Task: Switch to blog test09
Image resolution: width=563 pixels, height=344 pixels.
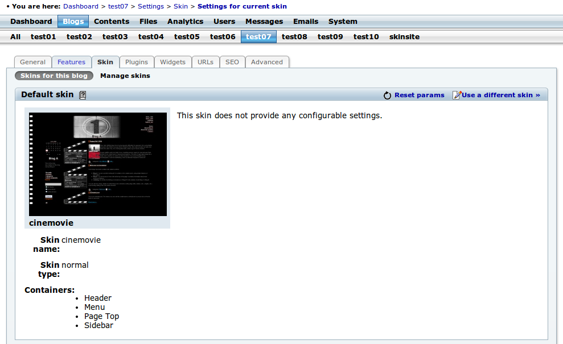Action: (330, 37)
